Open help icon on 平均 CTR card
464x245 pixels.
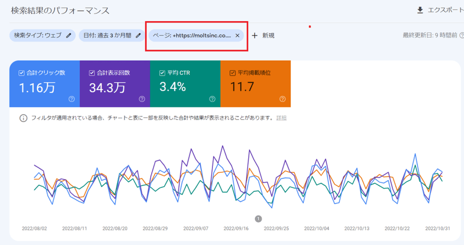point(212,99)
